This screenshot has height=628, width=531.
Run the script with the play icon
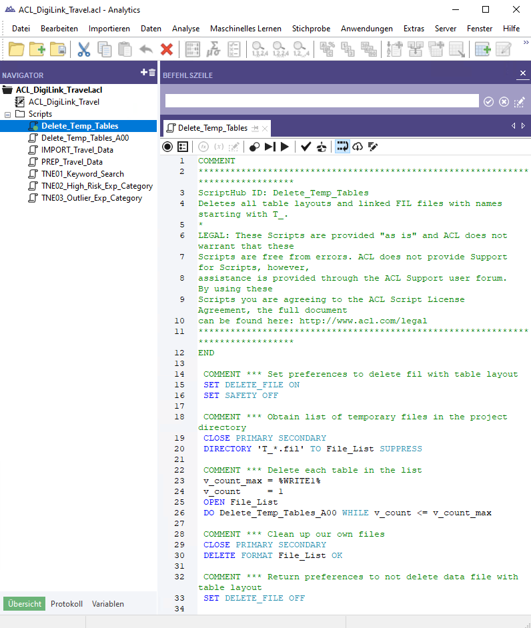pyautogui.click(x=285, y=147)
